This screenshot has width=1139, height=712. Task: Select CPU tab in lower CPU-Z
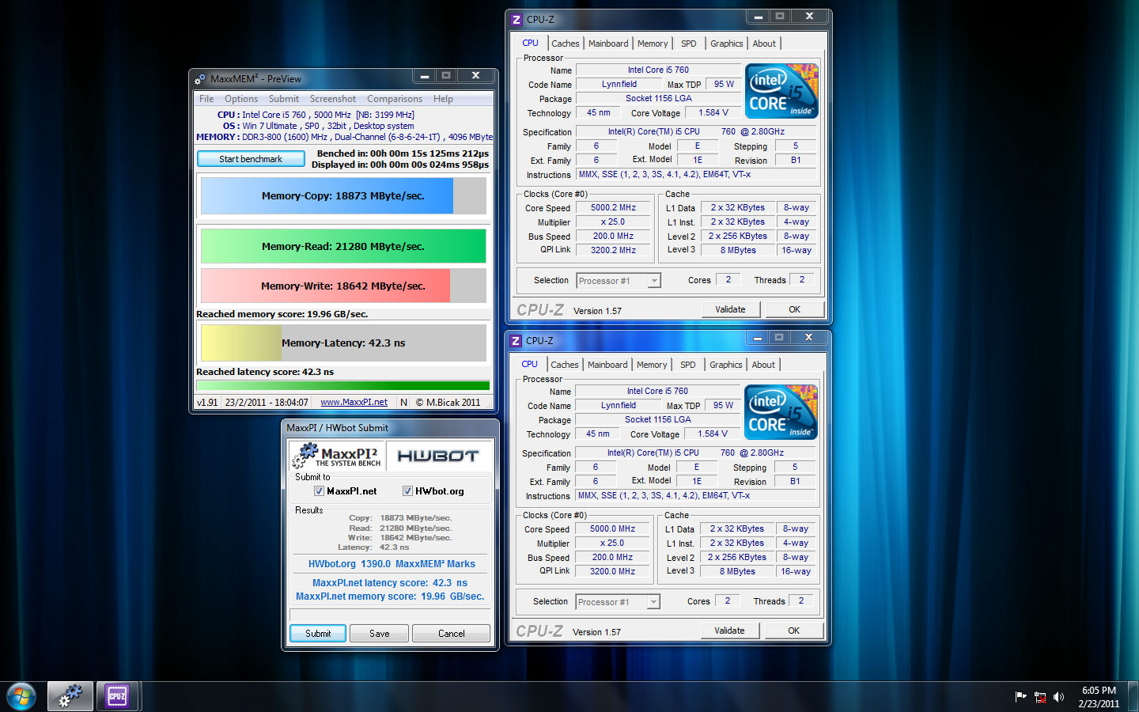click(x=529, y=364)
